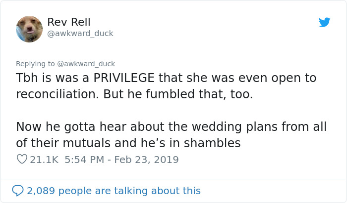The image size is (347, 203).
Task: Open Rev Rell's dog profile picture
Action: pyautogui.click(x=29, y=29)
